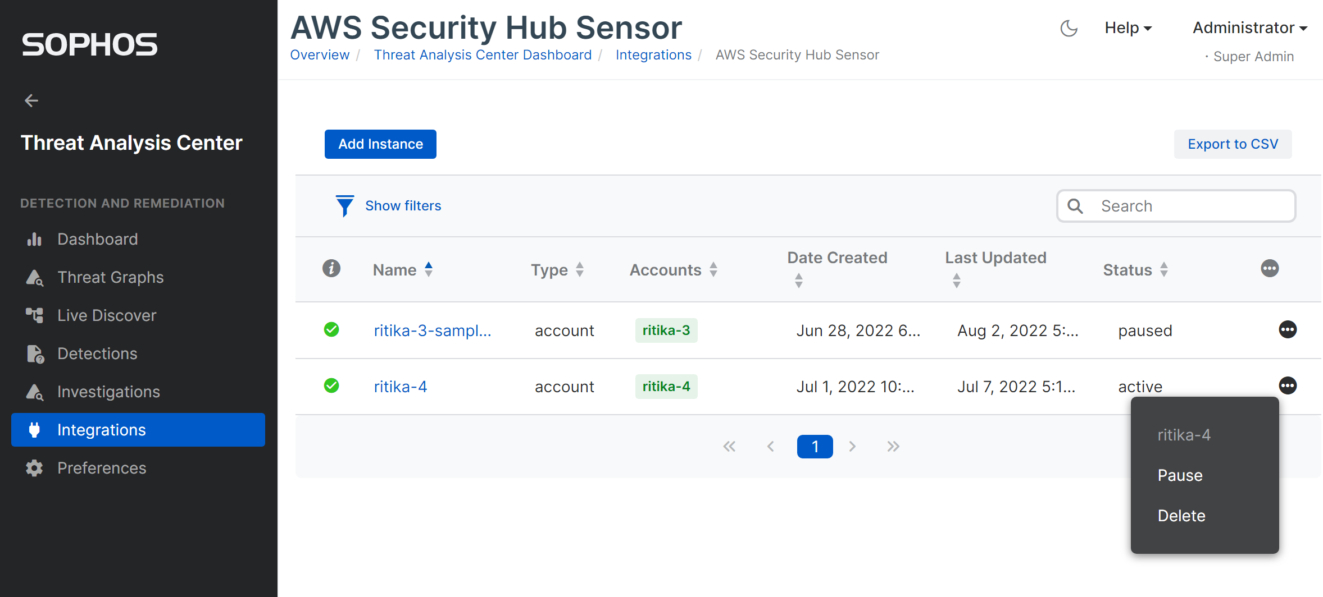Viewport: 1323px width, 597px height.
Task: Choose Delete in the ritika-4 context menu
Action: point(1181,516)
